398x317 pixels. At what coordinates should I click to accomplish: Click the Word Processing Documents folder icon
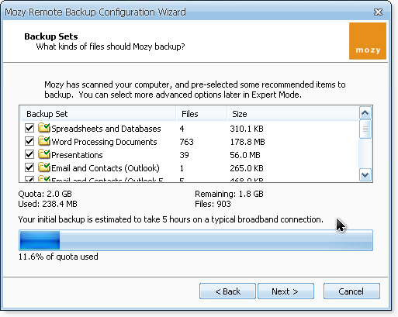[43, 141]
